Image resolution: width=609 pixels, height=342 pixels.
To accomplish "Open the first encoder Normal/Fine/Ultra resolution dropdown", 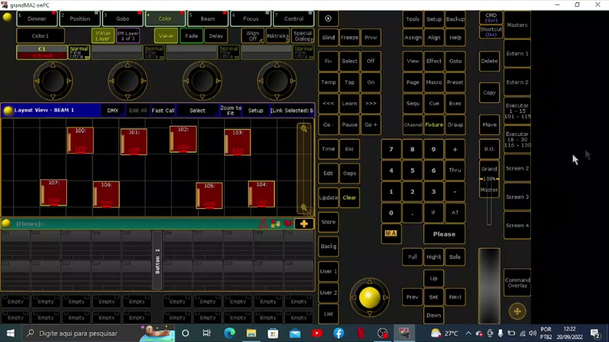I will (x=79, y=52).
